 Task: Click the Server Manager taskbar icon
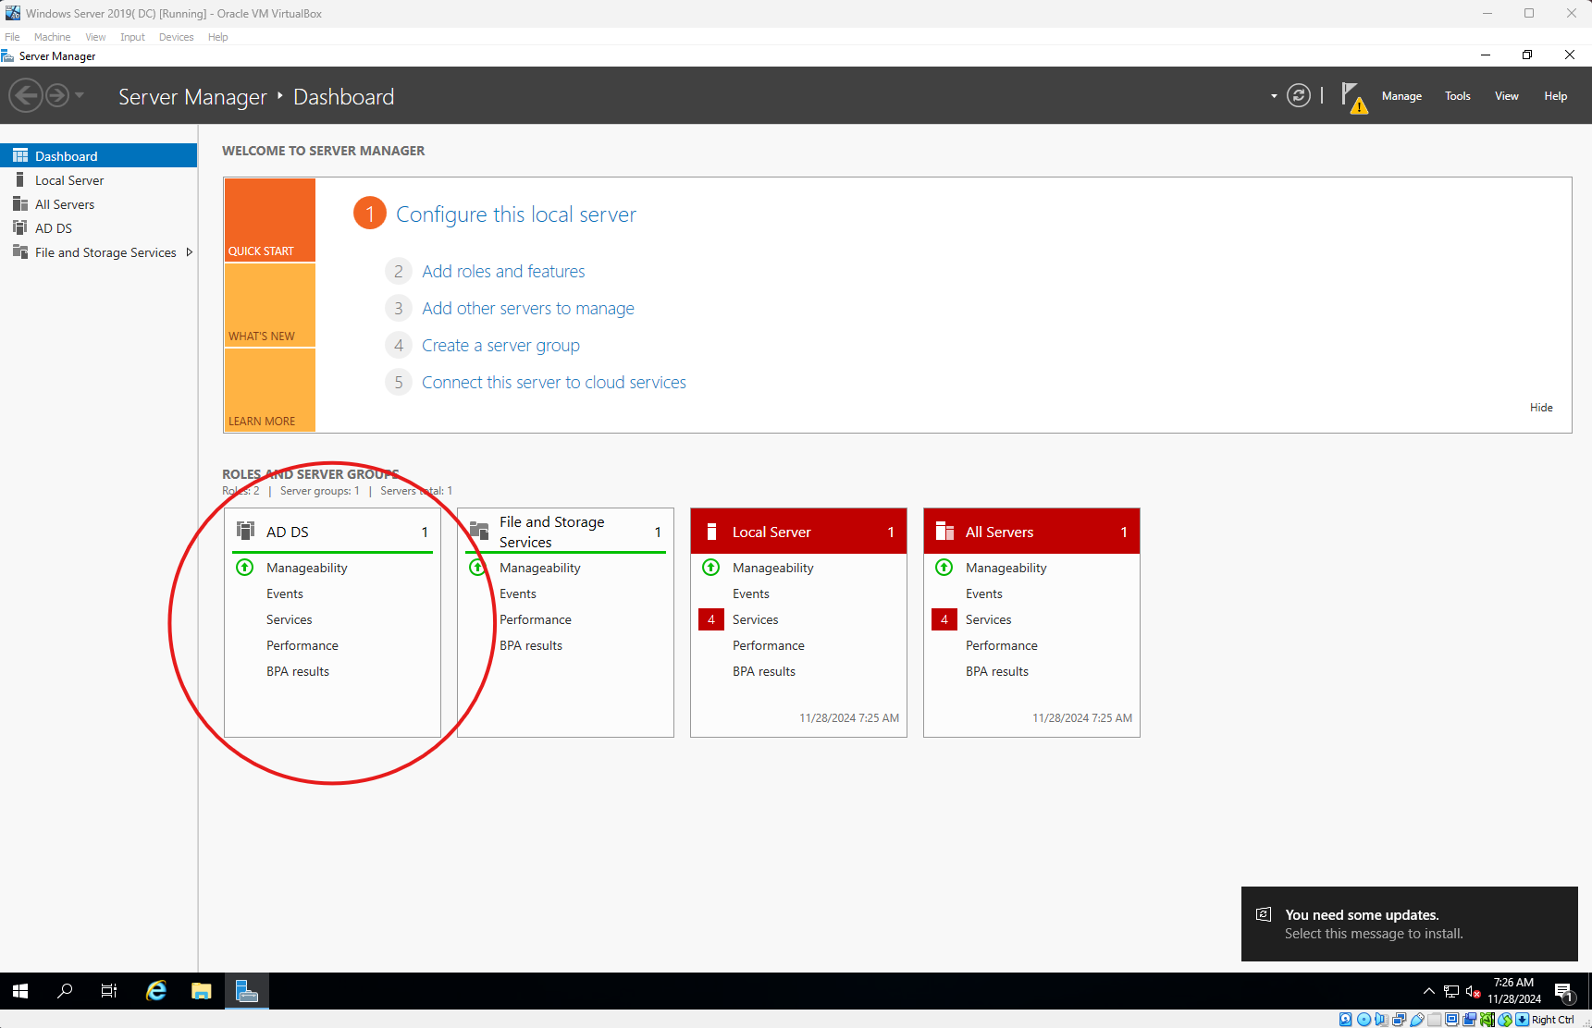(x=247, y=991)
